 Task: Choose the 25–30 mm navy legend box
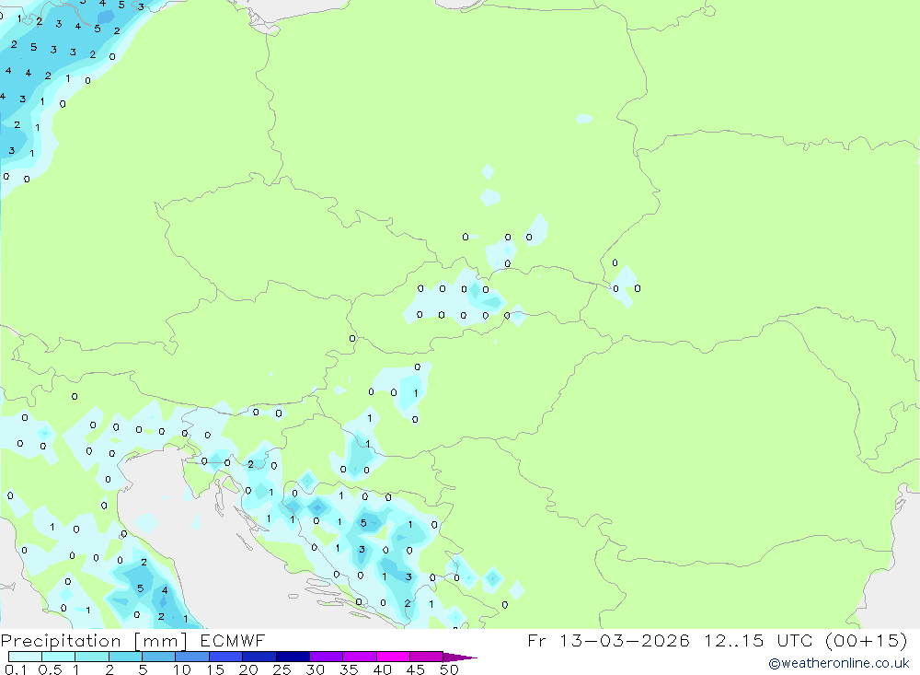point(293,657)
